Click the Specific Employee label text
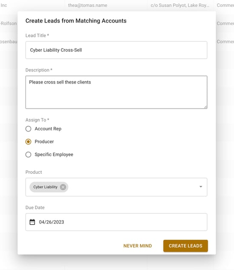 click(x=54, y=155)
